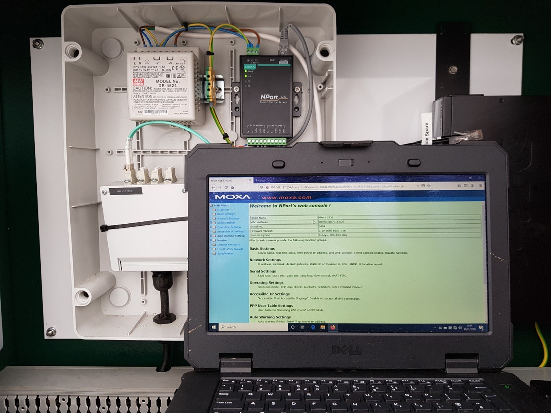The width and height of the screenshot is (551, 413).
Task: Click the folder icon beside Overview
Action: click(214, 210)
